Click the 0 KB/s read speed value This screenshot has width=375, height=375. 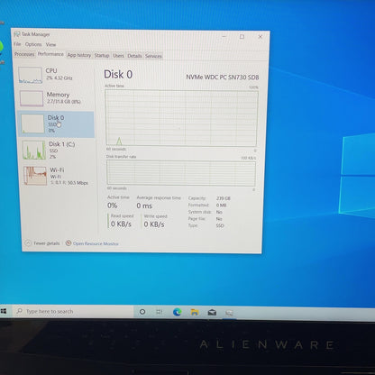click(121, 224)
